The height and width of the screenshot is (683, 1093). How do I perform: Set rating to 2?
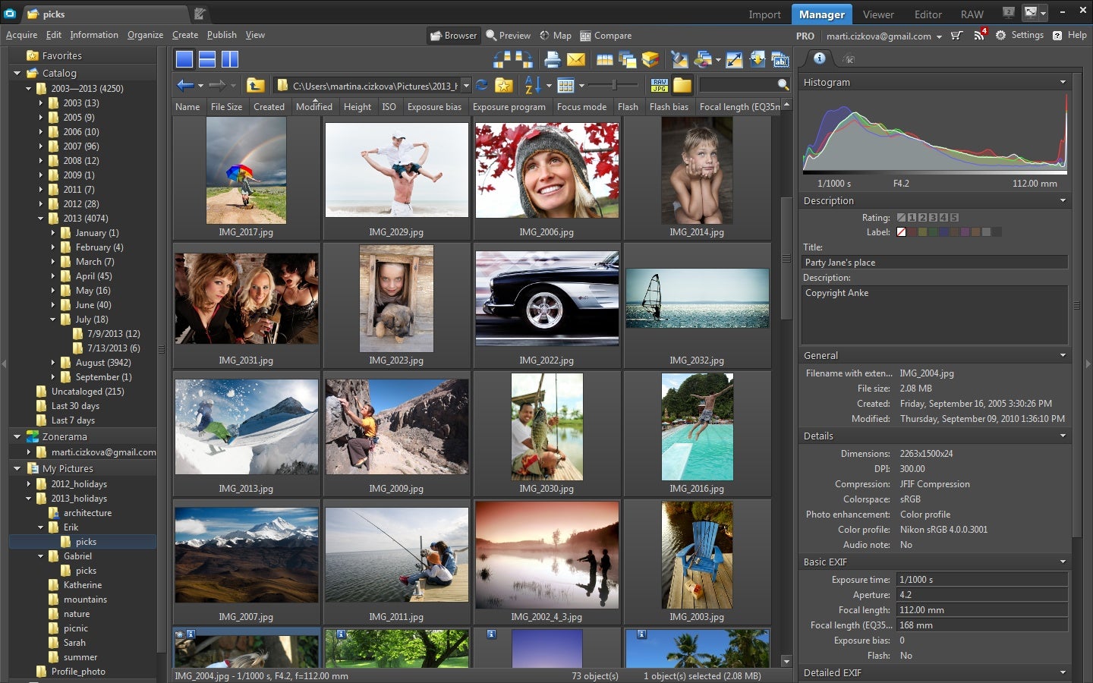[x=923, y=218]
